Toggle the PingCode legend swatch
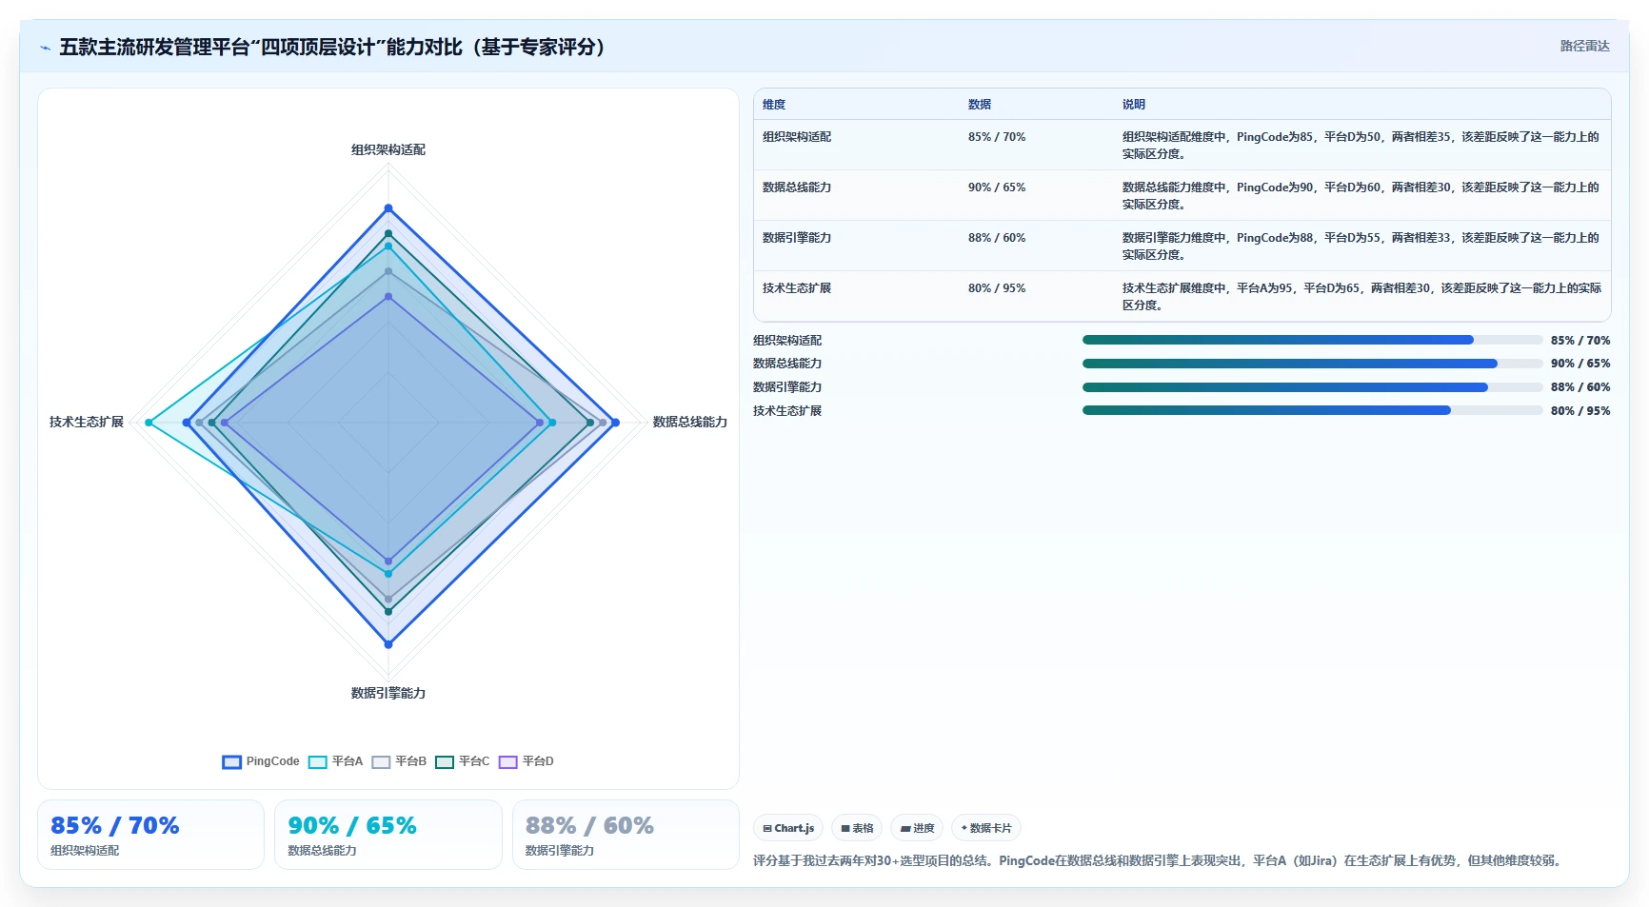Image resolution: width=1649 pixels, height=907 pixels. point(231,761)
